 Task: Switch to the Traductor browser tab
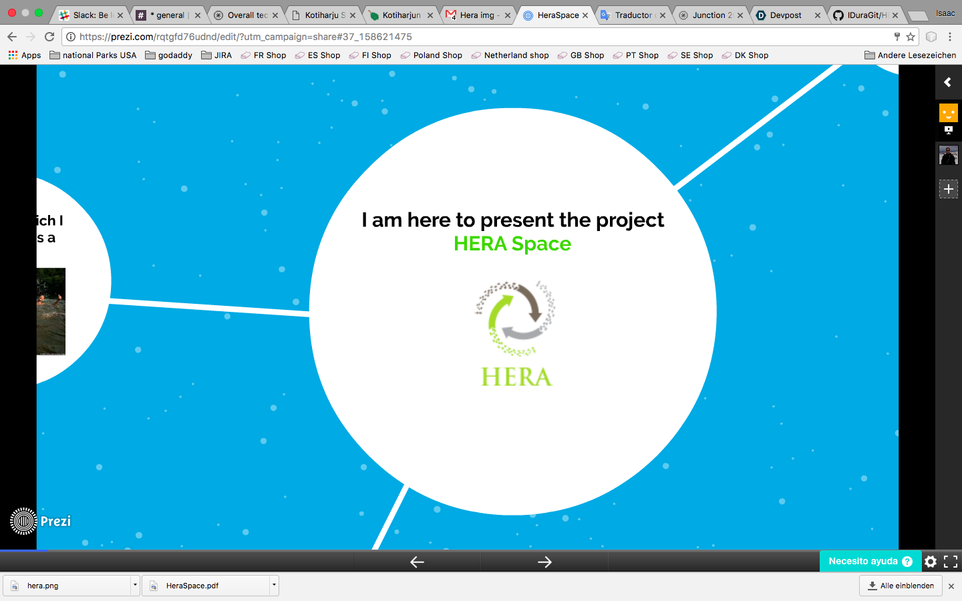click(x=632, y=15)
